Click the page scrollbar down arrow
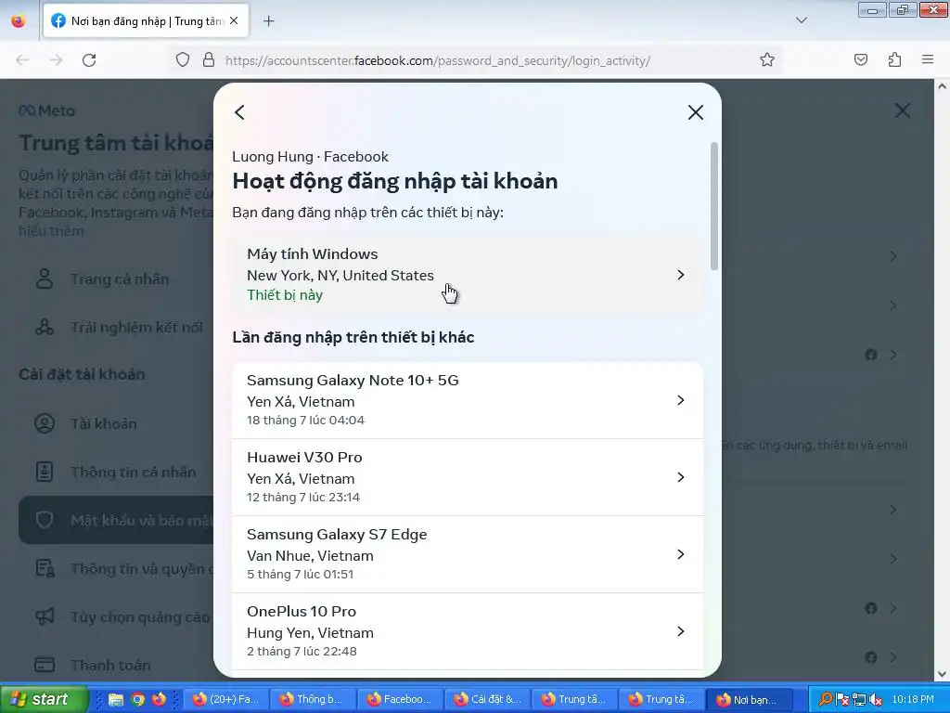950x713 pixels. point(943,674)
